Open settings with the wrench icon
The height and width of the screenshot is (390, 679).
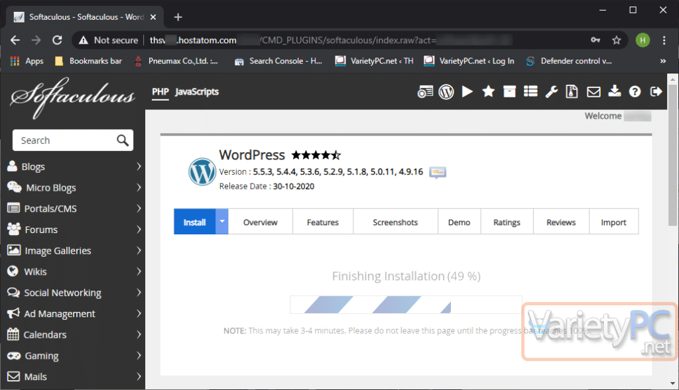551,92
